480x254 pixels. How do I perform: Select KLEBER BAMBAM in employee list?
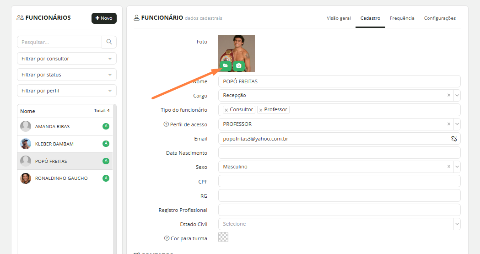tap(65, 144)
